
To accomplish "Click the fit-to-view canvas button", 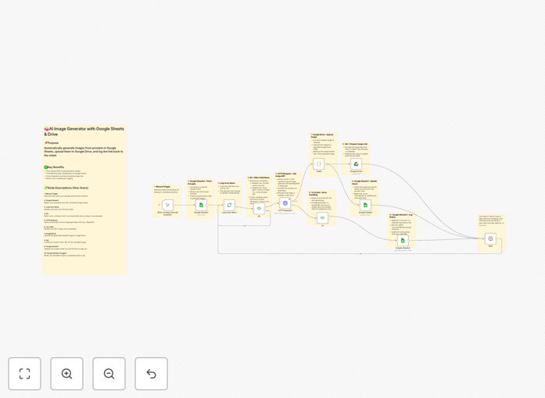I will (25, 374).
